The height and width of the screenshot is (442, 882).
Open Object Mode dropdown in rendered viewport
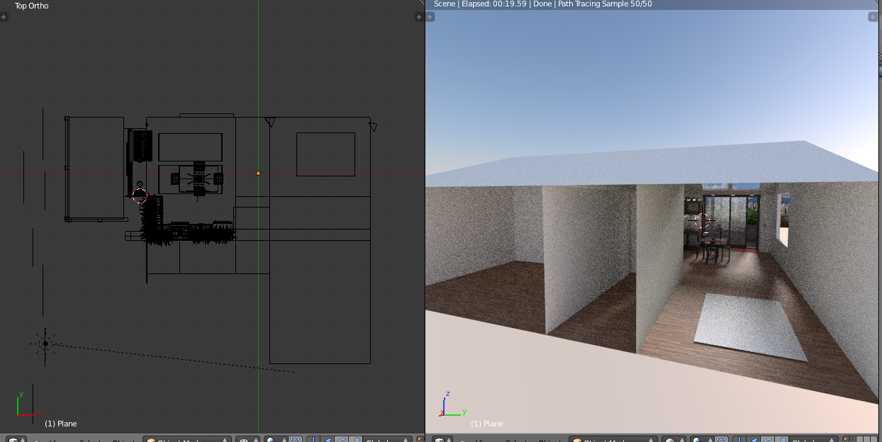pos(614,438)
